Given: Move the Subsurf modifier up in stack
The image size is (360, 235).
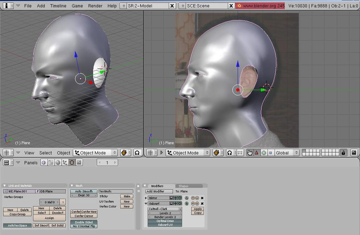Looking at the screenshot, I should pos(193,204).
